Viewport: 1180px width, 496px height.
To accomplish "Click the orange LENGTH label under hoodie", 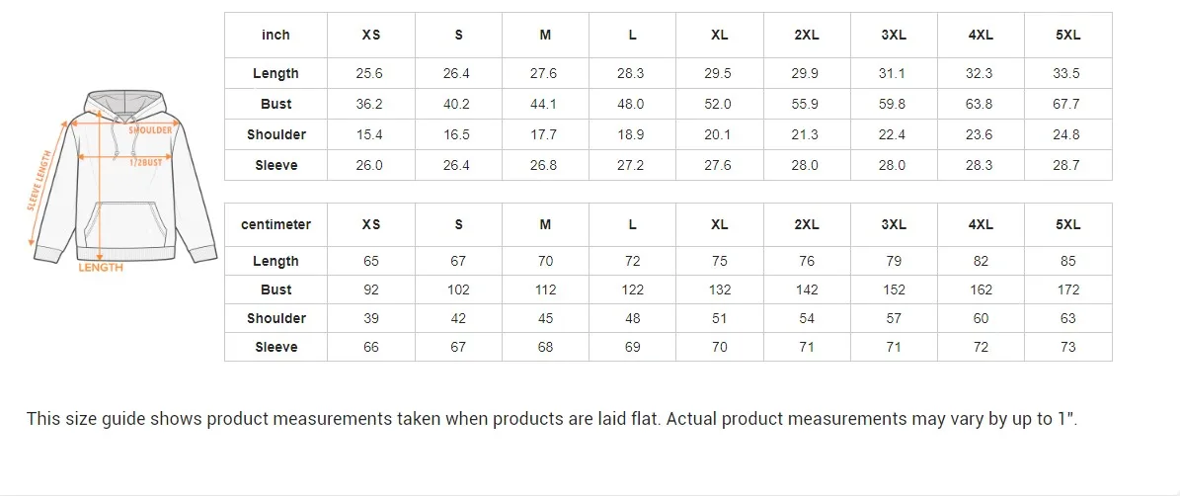I will [x=101, y=267].
